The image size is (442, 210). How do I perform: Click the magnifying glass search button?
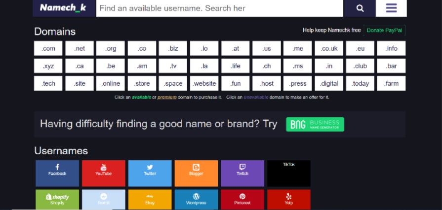tap(360, 8)
